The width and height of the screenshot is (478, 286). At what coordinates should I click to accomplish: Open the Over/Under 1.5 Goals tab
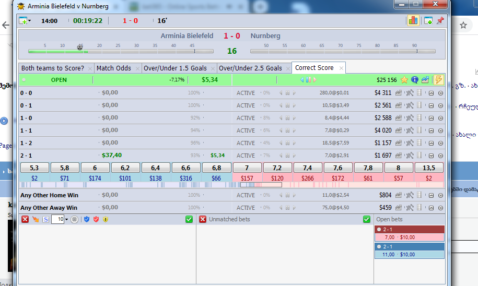pos(175,68)
